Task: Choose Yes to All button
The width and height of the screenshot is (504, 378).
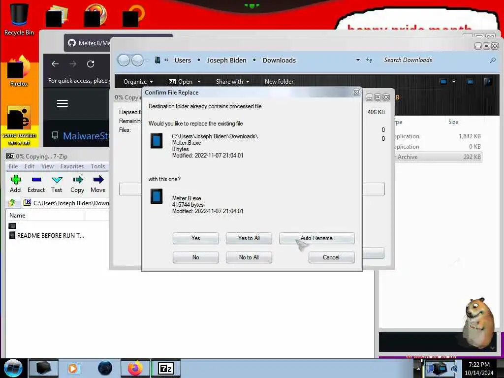Action: (x=249, y=238)
